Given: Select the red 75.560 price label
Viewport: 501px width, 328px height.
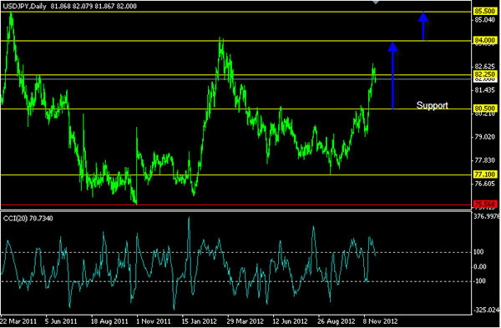Looking at the screenshot, I should click(x=484, y=204).
